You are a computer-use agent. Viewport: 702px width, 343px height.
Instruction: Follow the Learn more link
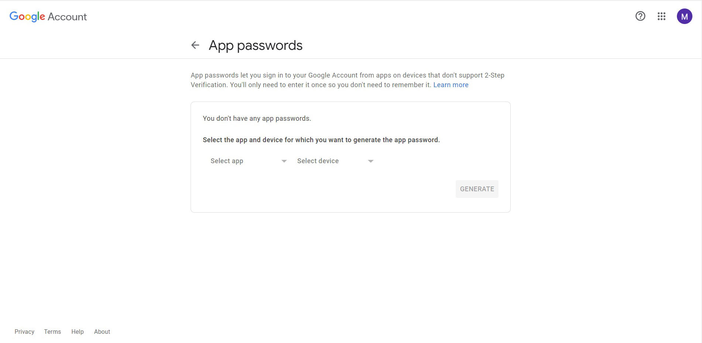click(451, 85)
